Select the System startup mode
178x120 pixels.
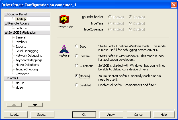coord(76,56)
